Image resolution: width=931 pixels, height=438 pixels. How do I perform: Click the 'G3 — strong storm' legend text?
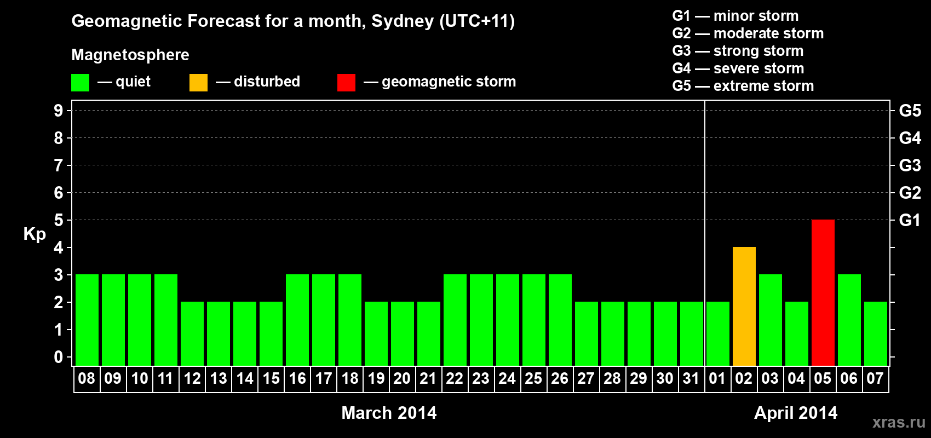tap(738, 51)
